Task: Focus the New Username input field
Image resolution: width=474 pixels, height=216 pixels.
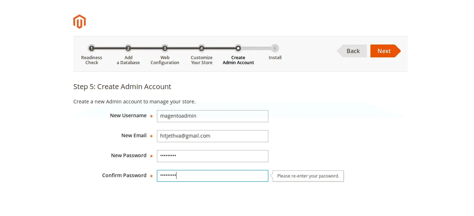Action: pos(212,116)
